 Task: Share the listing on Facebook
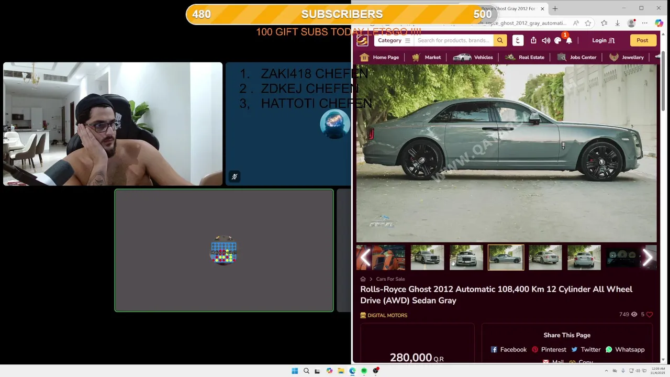509,350
